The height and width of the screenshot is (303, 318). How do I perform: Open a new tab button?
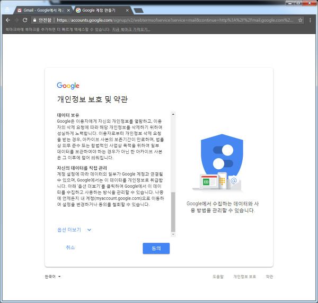(x=139, y=11)
